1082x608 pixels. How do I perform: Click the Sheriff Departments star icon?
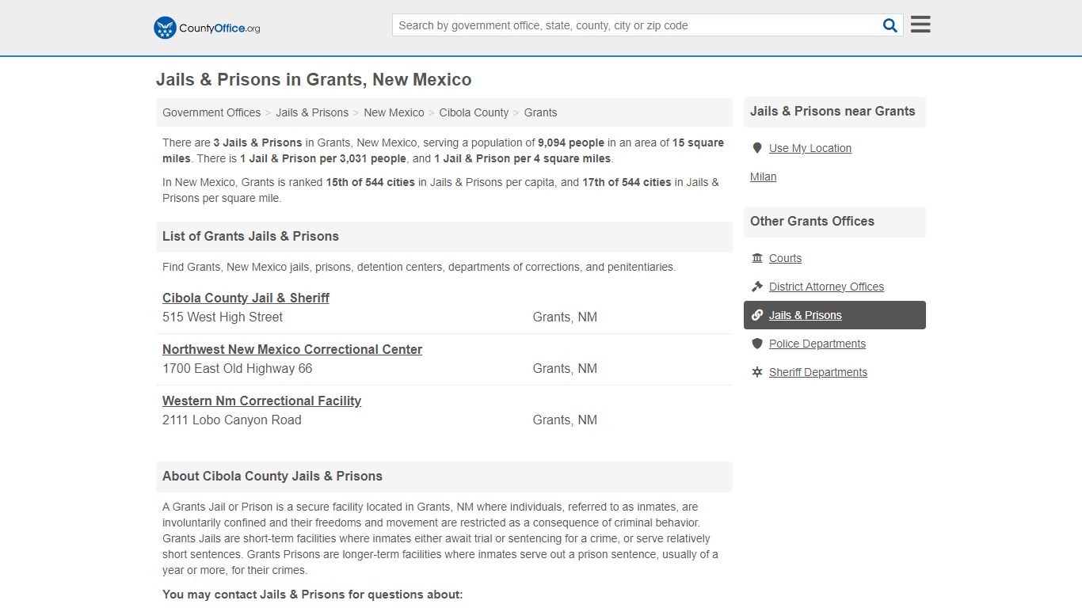757,372
